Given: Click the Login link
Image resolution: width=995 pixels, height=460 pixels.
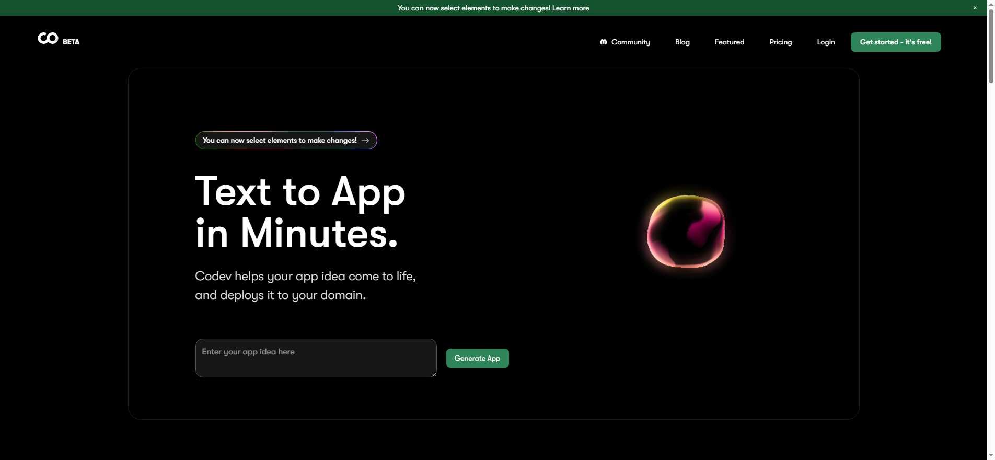Looking at the screenshot, I should coord(826,42).
